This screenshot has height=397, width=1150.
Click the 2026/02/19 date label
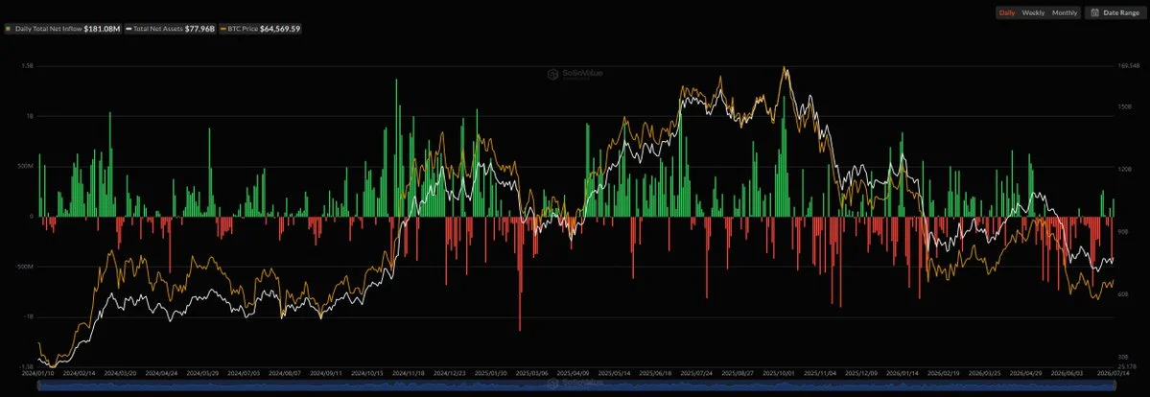click(945, 373)
